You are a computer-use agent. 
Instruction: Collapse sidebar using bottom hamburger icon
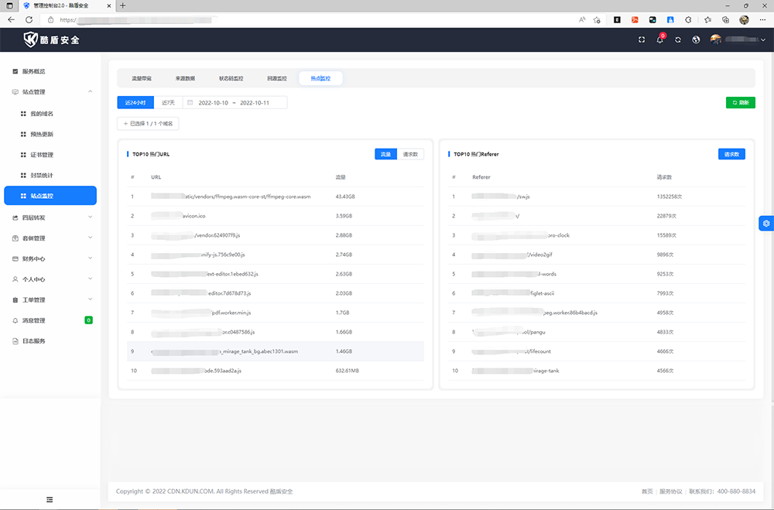(50, 500)
